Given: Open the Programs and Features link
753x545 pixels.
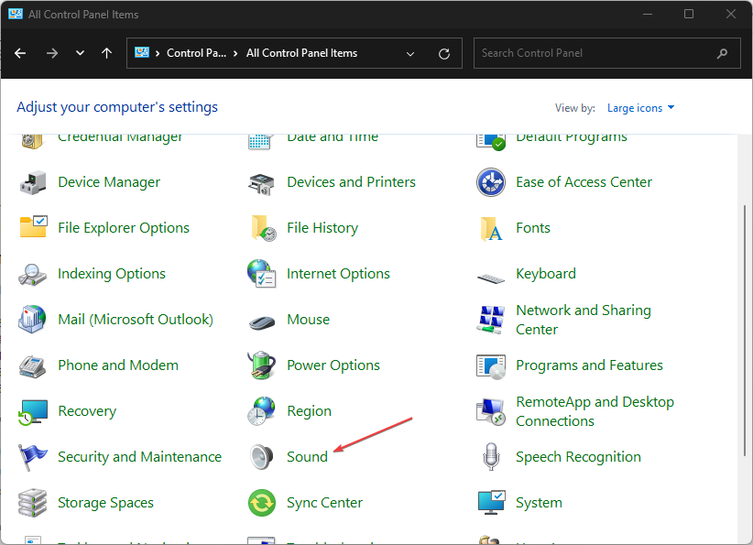Looking at the screenshot, I should (x=589, y=365).
